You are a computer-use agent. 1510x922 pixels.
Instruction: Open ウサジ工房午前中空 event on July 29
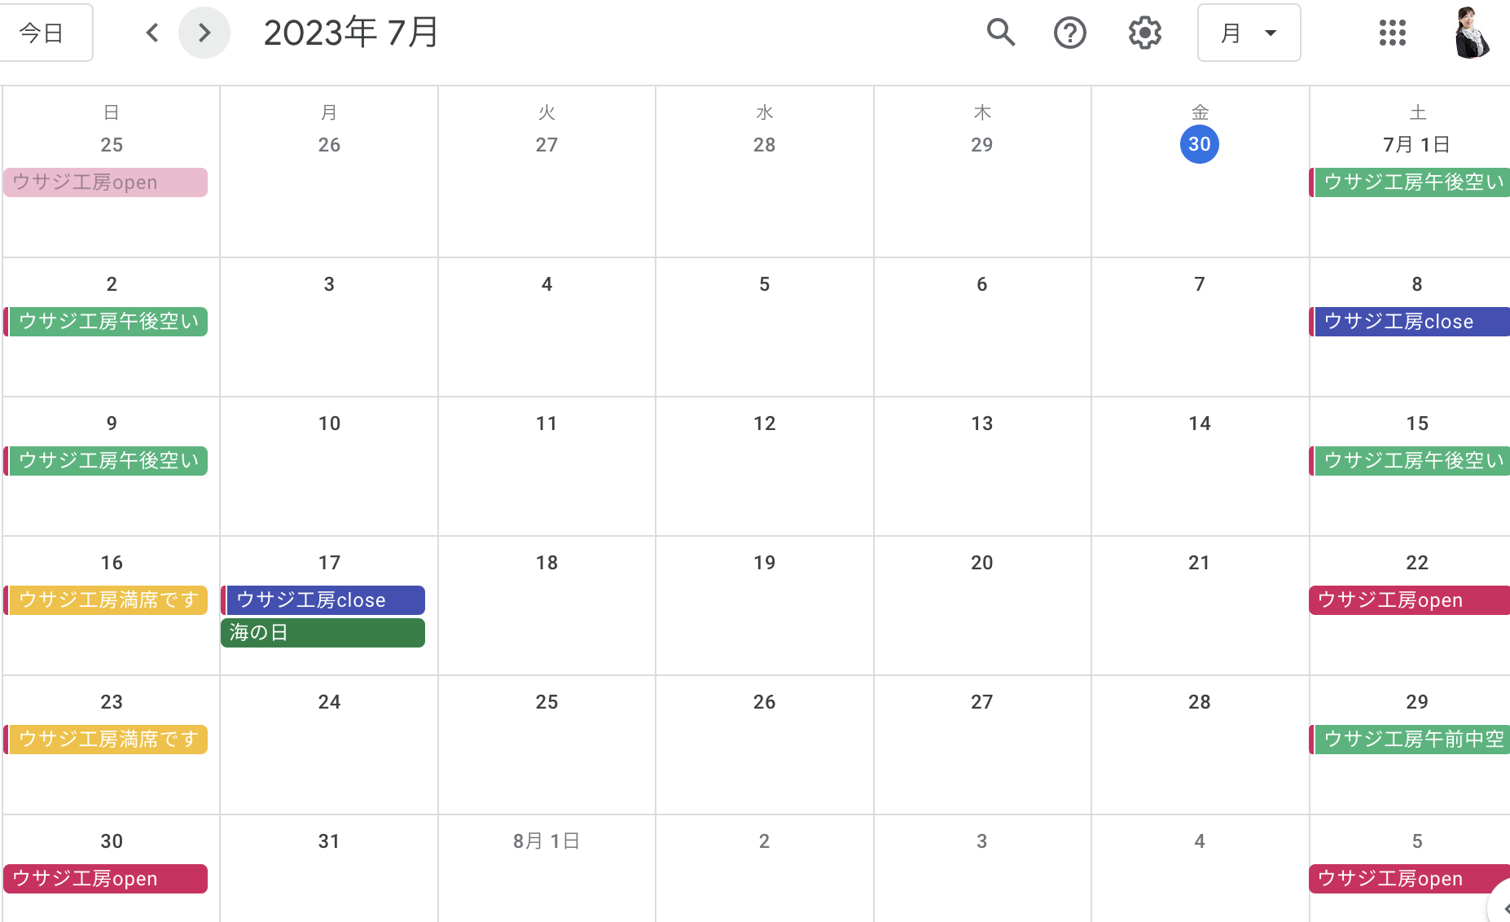(1410, 740)
